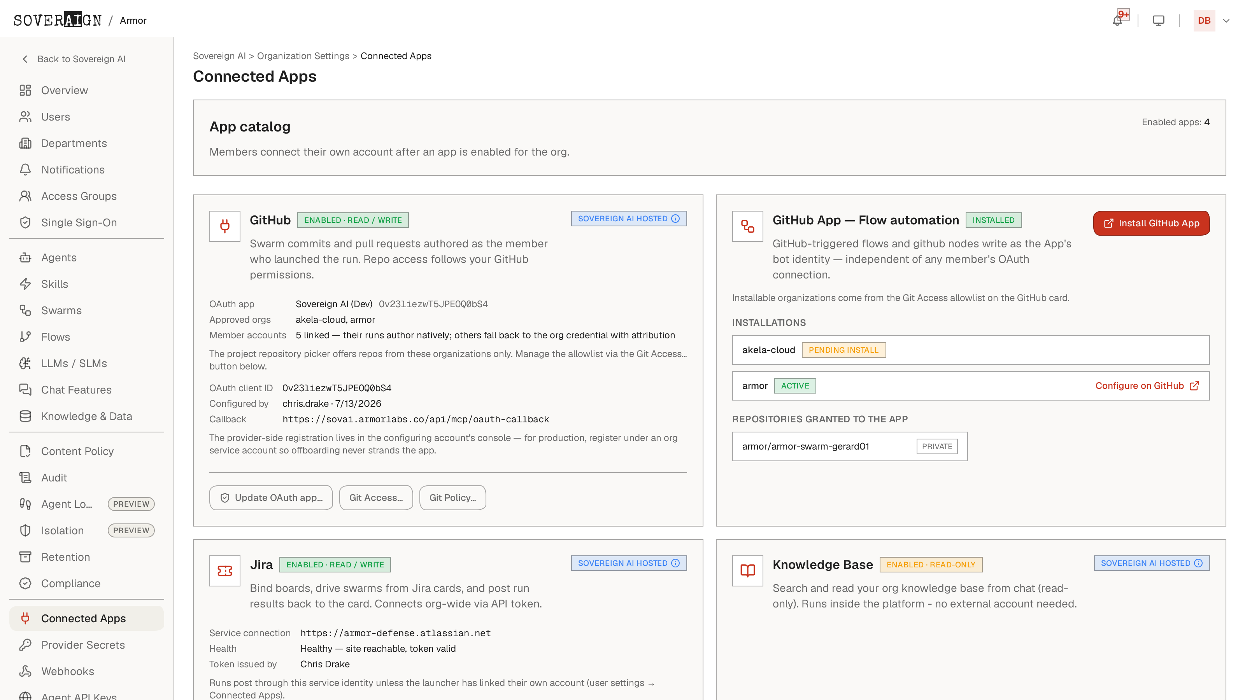Click the GitHub ENABLED READ / WRITE badge

click(x=353, y=220)
